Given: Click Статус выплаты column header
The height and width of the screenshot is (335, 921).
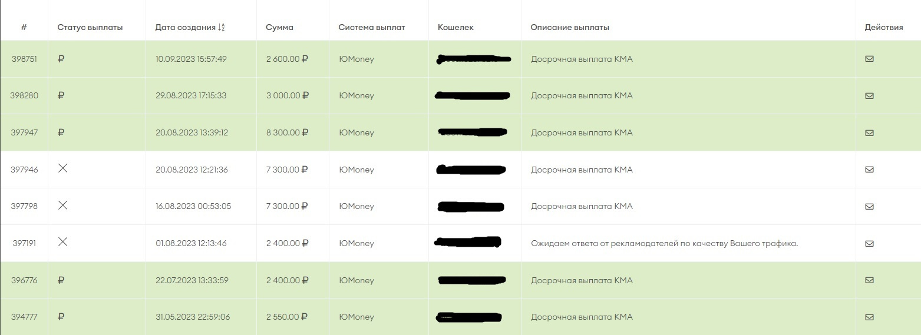Looking at the screenshot, I should 90,27.
